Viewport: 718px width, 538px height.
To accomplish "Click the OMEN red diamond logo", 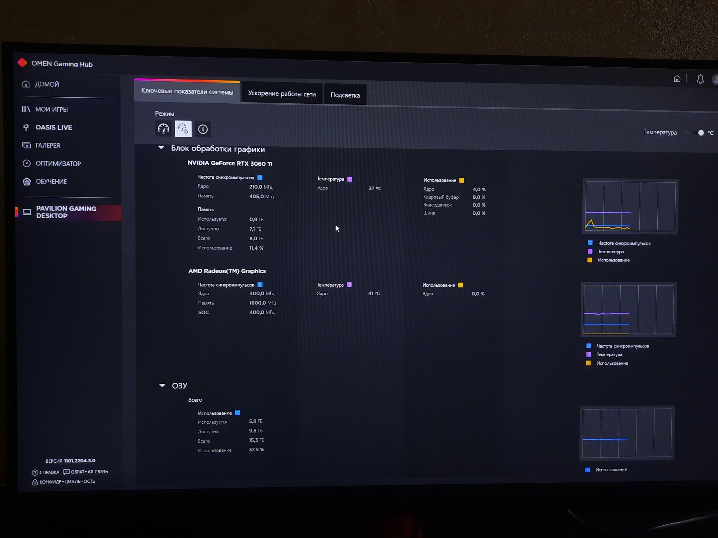I will pyautogui.click(x=22, y=62).
